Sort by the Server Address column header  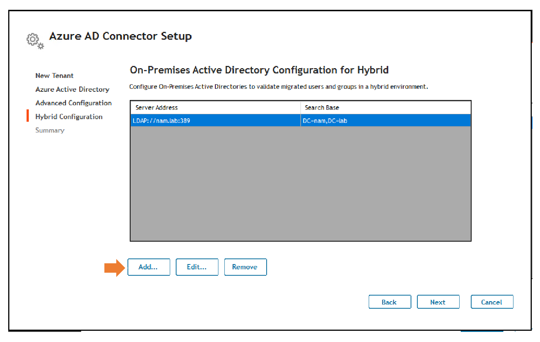tap(216, 108)
